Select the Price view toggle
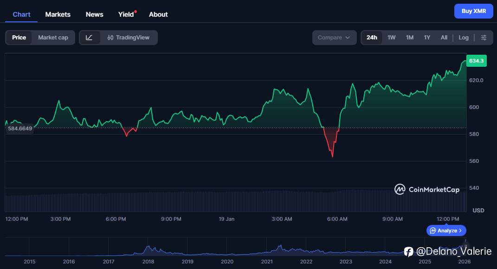Viewport: 497px width, 269px height. [x=19, y=38]
